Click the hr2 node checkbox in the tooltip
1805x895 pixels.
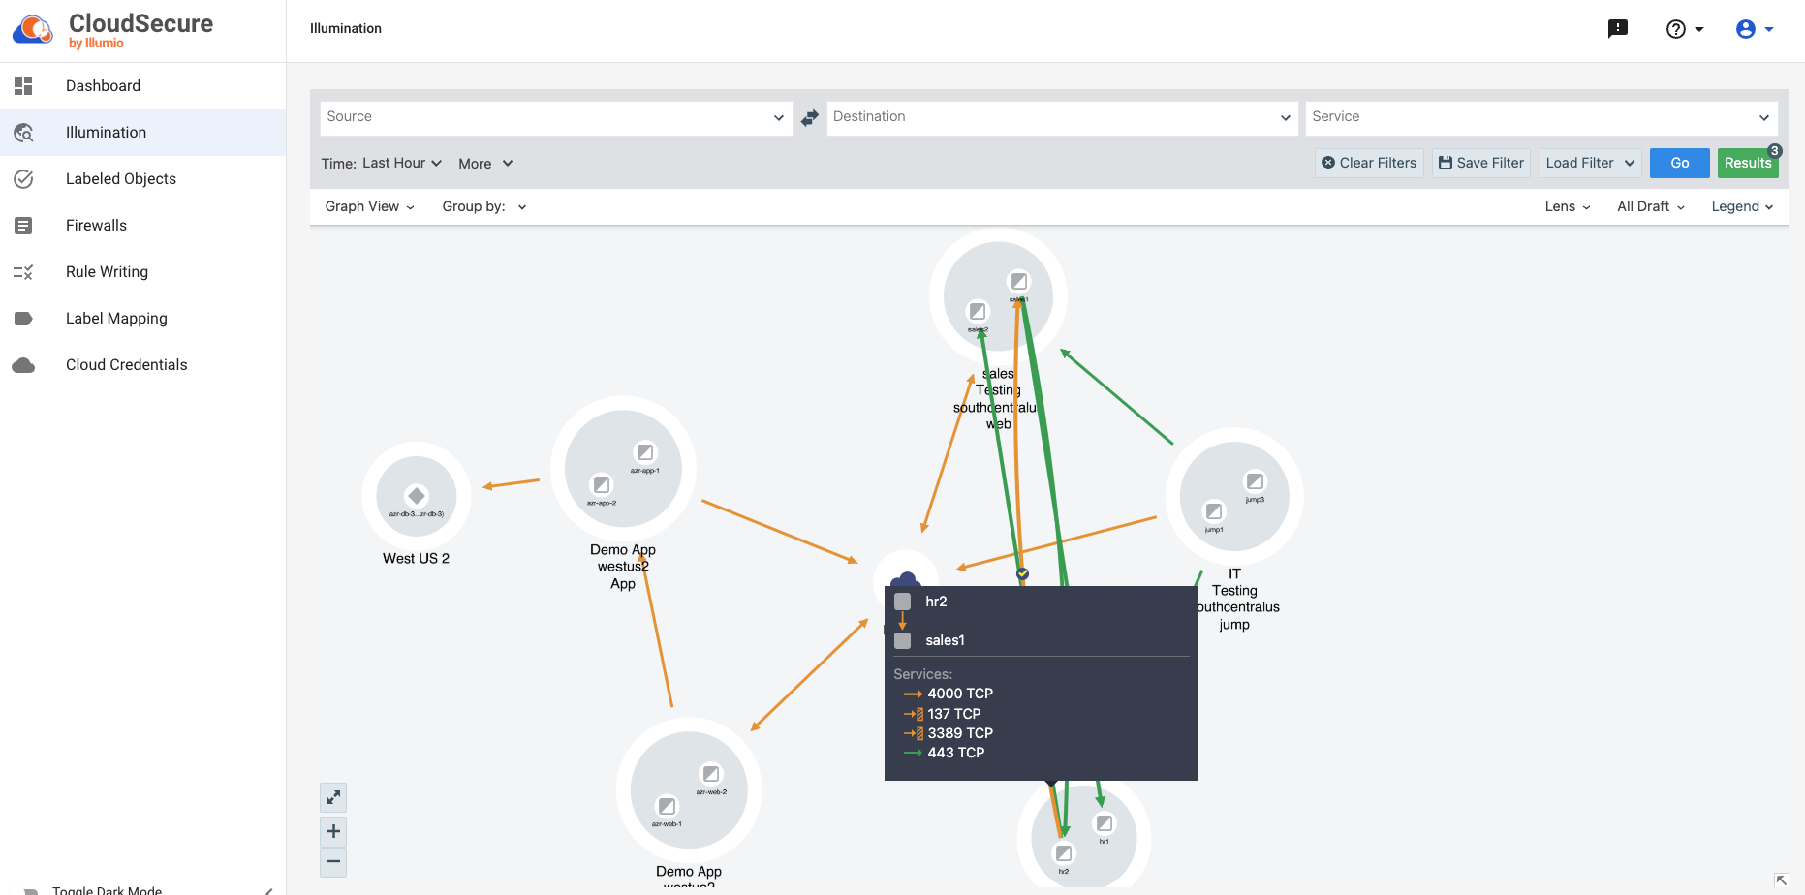coord(903,601)
